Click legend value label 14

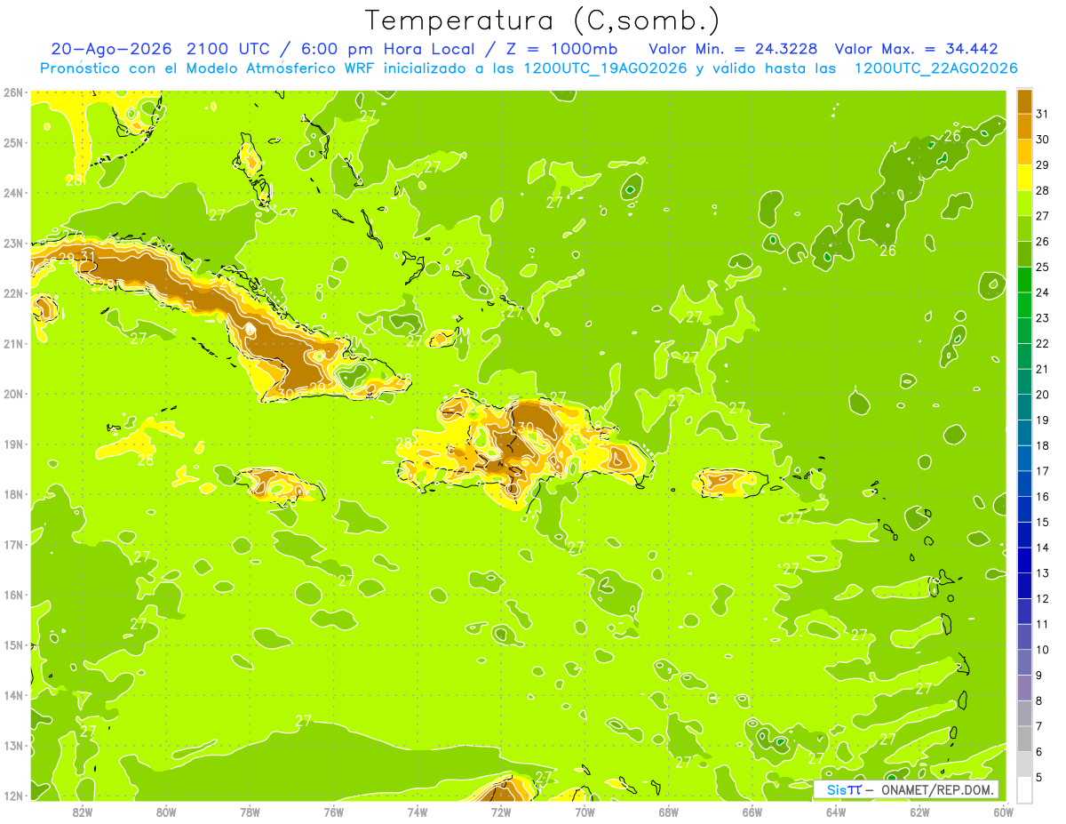[1043, 548]
